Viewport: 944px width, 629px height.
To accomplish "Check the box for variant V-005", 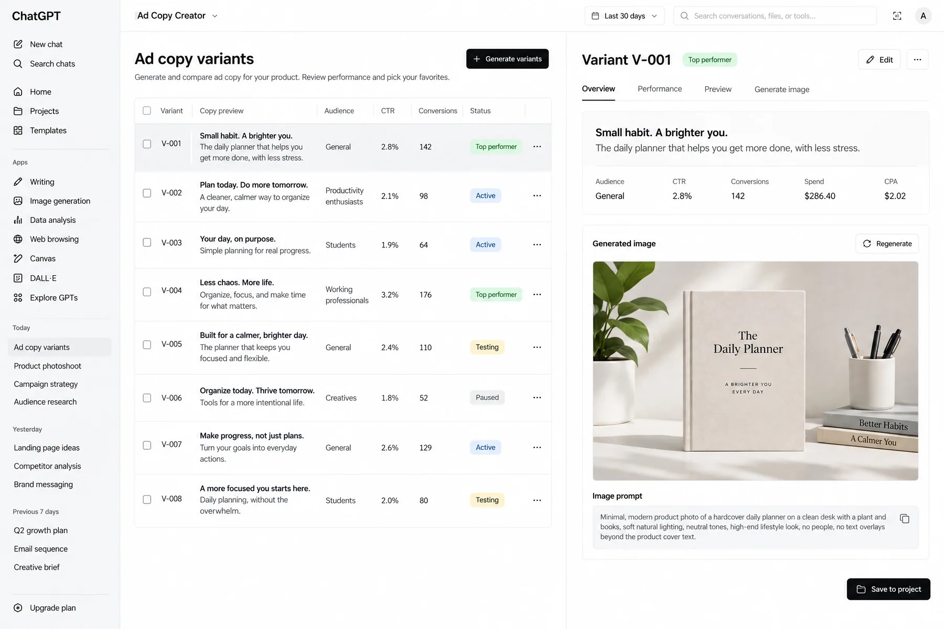I will tap(147, 345).
